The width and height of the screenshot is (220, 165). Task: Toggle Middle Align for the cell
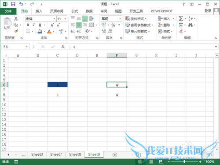pyautogui.click(x=79, y=18)
